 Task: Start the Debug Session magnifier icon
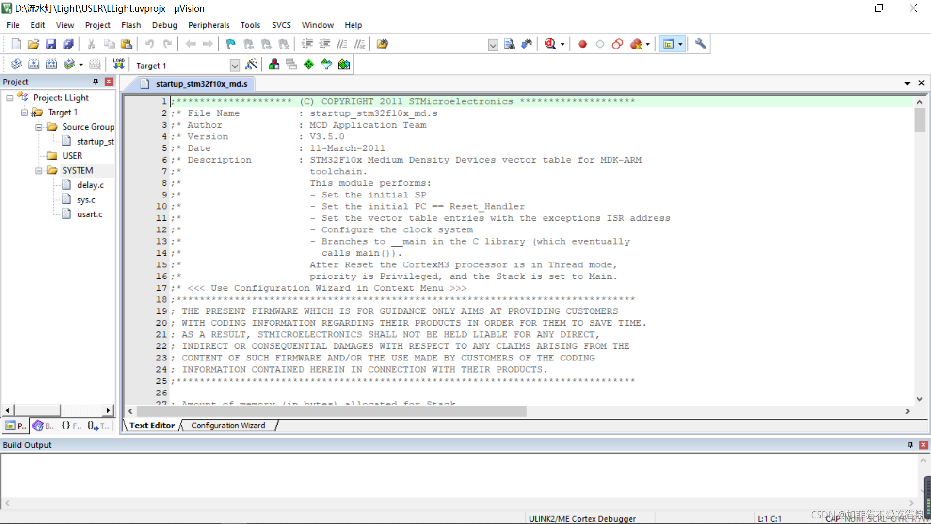point(550,44)
